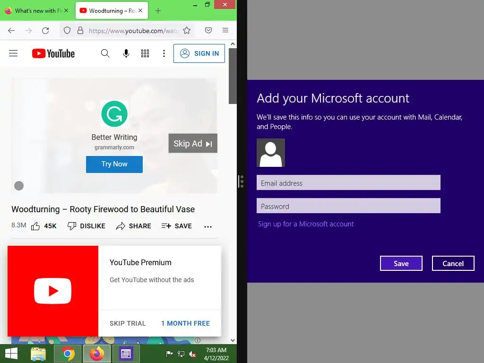Open the network tray icon
This screenshot has width=484, height=363.
click(181, 354)
